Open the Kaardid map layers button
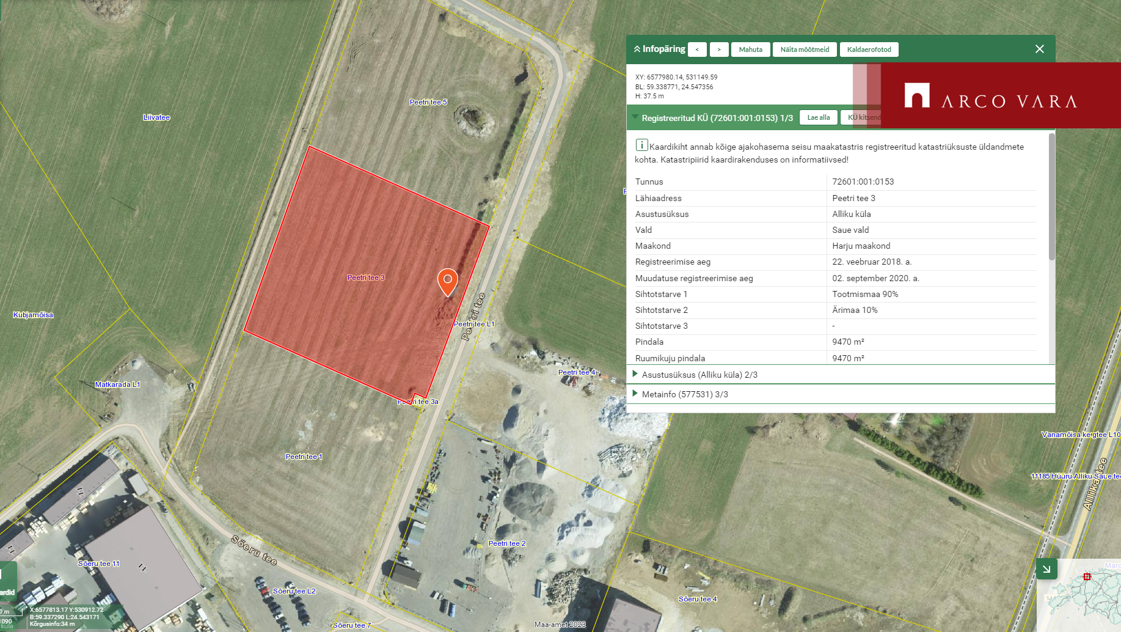The width and height of the screenshot is (1121, 632). tap(8, 582)
